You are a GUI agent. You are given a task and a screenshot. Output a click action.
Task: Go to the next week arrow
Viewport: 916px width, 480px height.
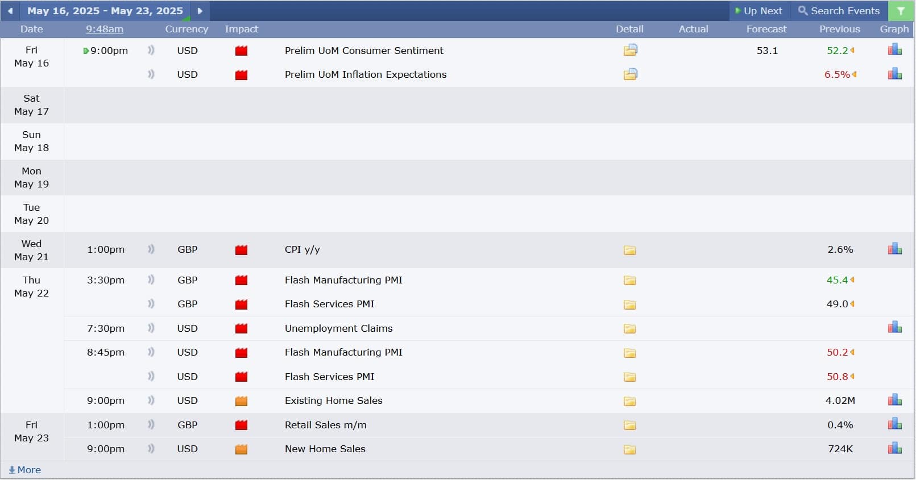200,11
